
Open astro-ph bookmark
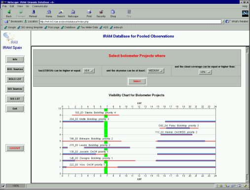[x=116, y=28]
